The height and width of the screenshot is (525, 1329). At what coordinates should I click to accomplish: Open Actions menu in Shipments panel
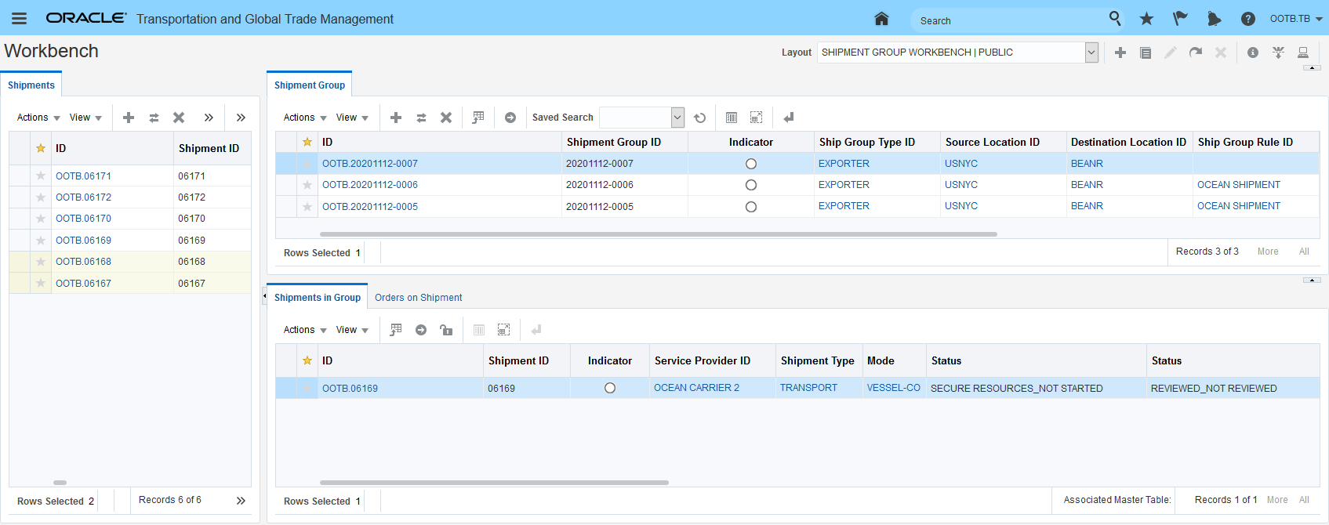(x=38, y=118)
